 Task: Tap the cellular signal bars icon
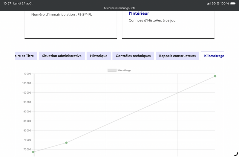(209, 3)
